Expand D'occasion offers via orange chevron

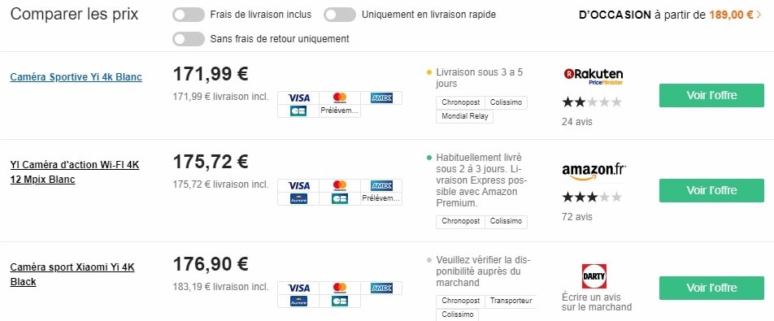click(759, 15)
